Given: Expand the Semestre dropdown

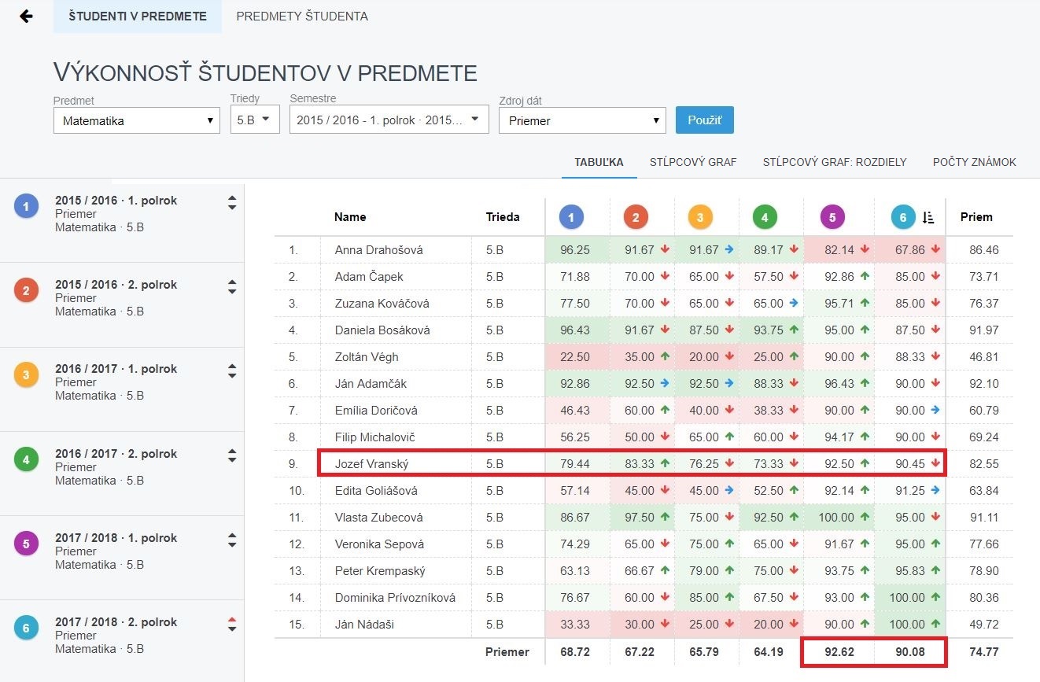Looking at the screenshot, I should pos(389,120).
